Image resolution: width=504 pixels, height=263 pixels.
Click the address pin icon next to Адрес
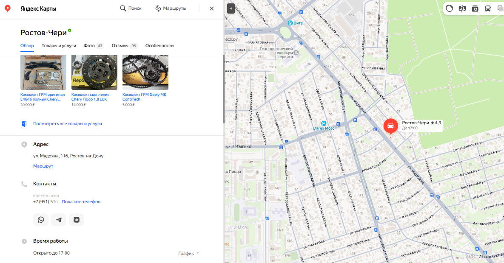pos(24,145)
